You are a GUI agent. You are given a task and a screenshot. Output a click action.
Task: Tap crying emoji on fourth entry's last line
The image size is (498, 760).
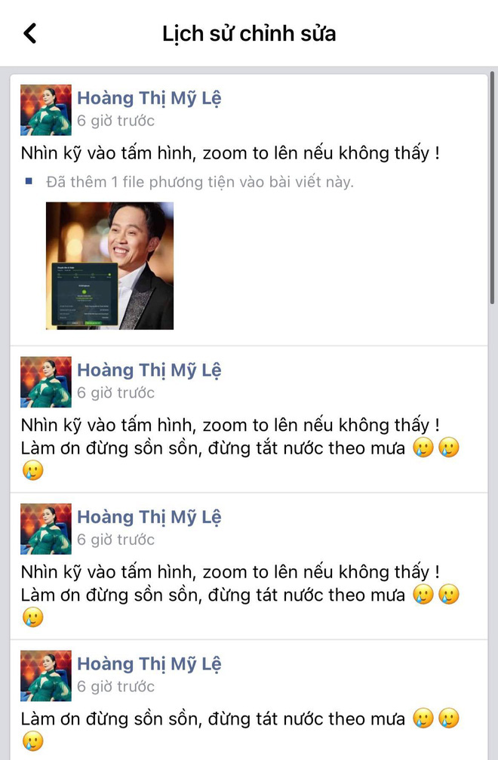coord(33,742)
